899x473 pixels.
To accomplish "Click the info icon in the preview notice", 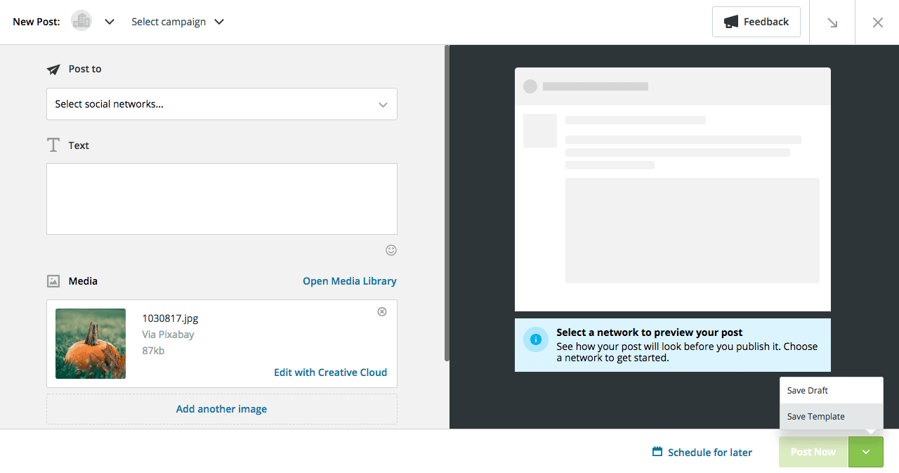I will click(536, 339).
